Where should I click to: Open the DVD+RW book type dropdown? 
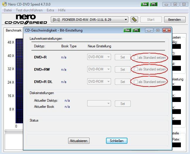99,69
